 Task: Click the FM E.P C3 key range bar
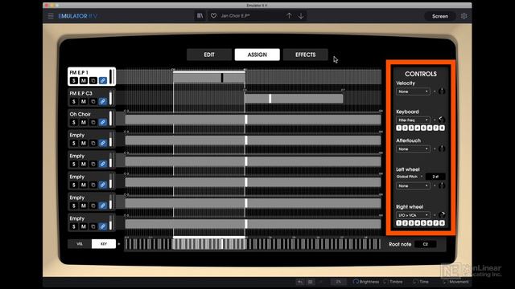294,98
